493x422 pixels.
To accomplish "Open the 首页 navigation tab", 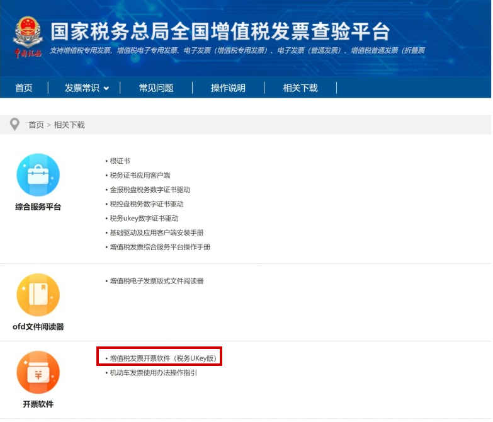I will 24,88.
